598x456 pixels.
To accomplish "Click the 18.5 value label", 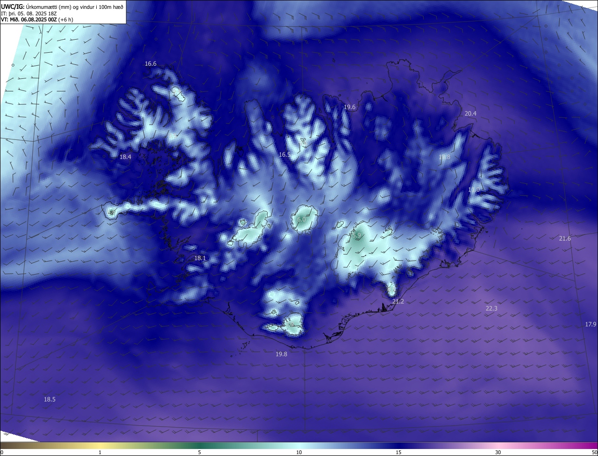I will [50, 400].
